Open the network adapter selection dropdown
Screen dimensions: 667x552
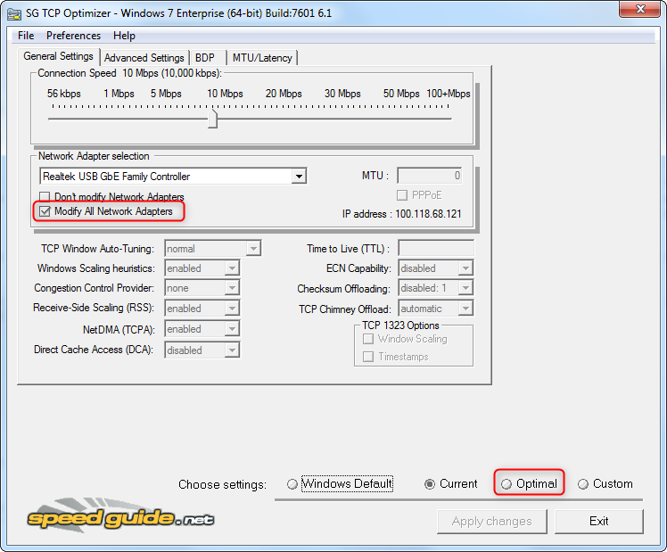coord(299,177)
